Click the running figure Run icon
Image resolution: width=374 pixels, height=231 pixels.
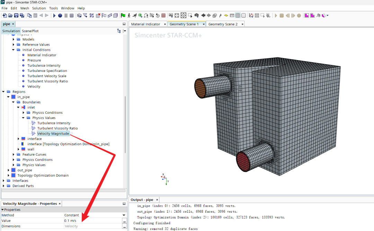point(135,16)
